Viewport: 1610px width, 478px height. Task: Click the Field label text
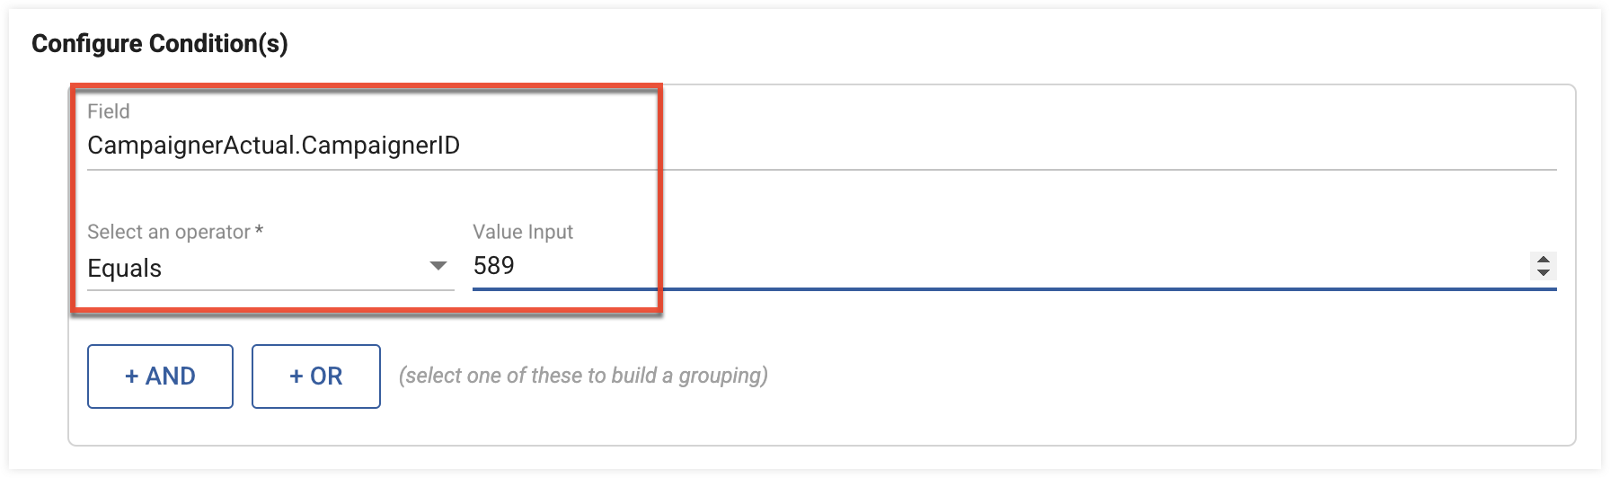109,111
